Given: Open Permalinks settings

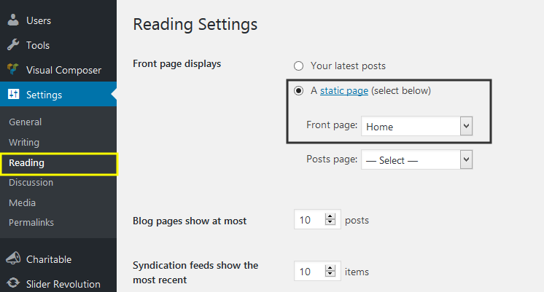Looking at the screenshot, I should (31, 222).
